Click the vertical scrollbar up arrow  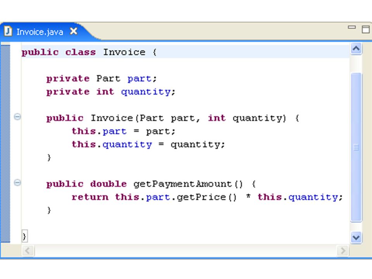click(356, 49)
